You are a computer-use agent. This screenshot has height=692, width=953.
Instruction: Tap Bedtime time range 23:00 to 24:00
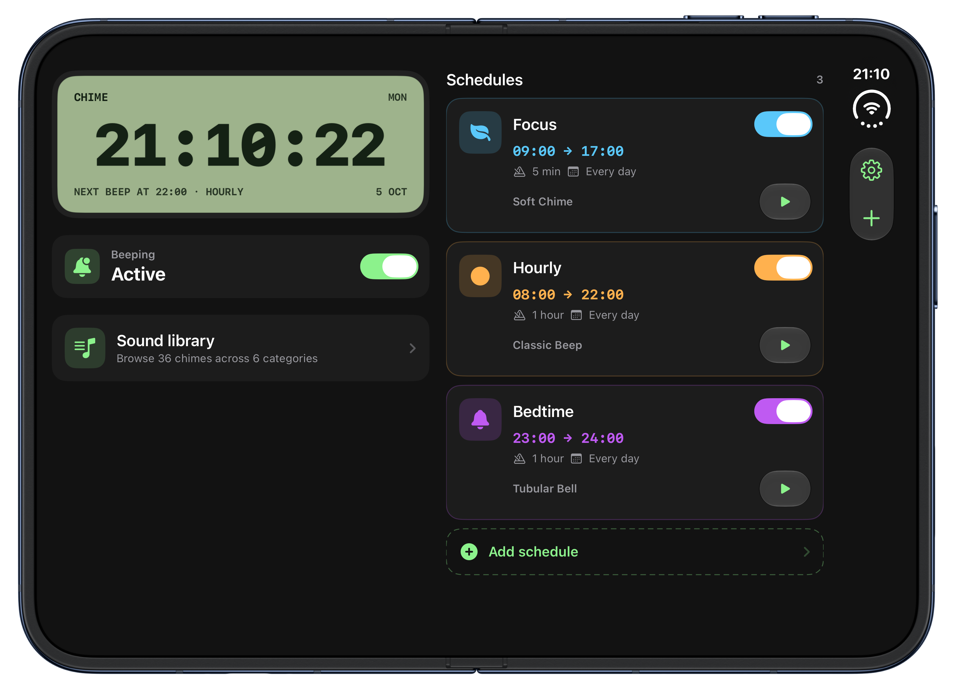(568, 438)
